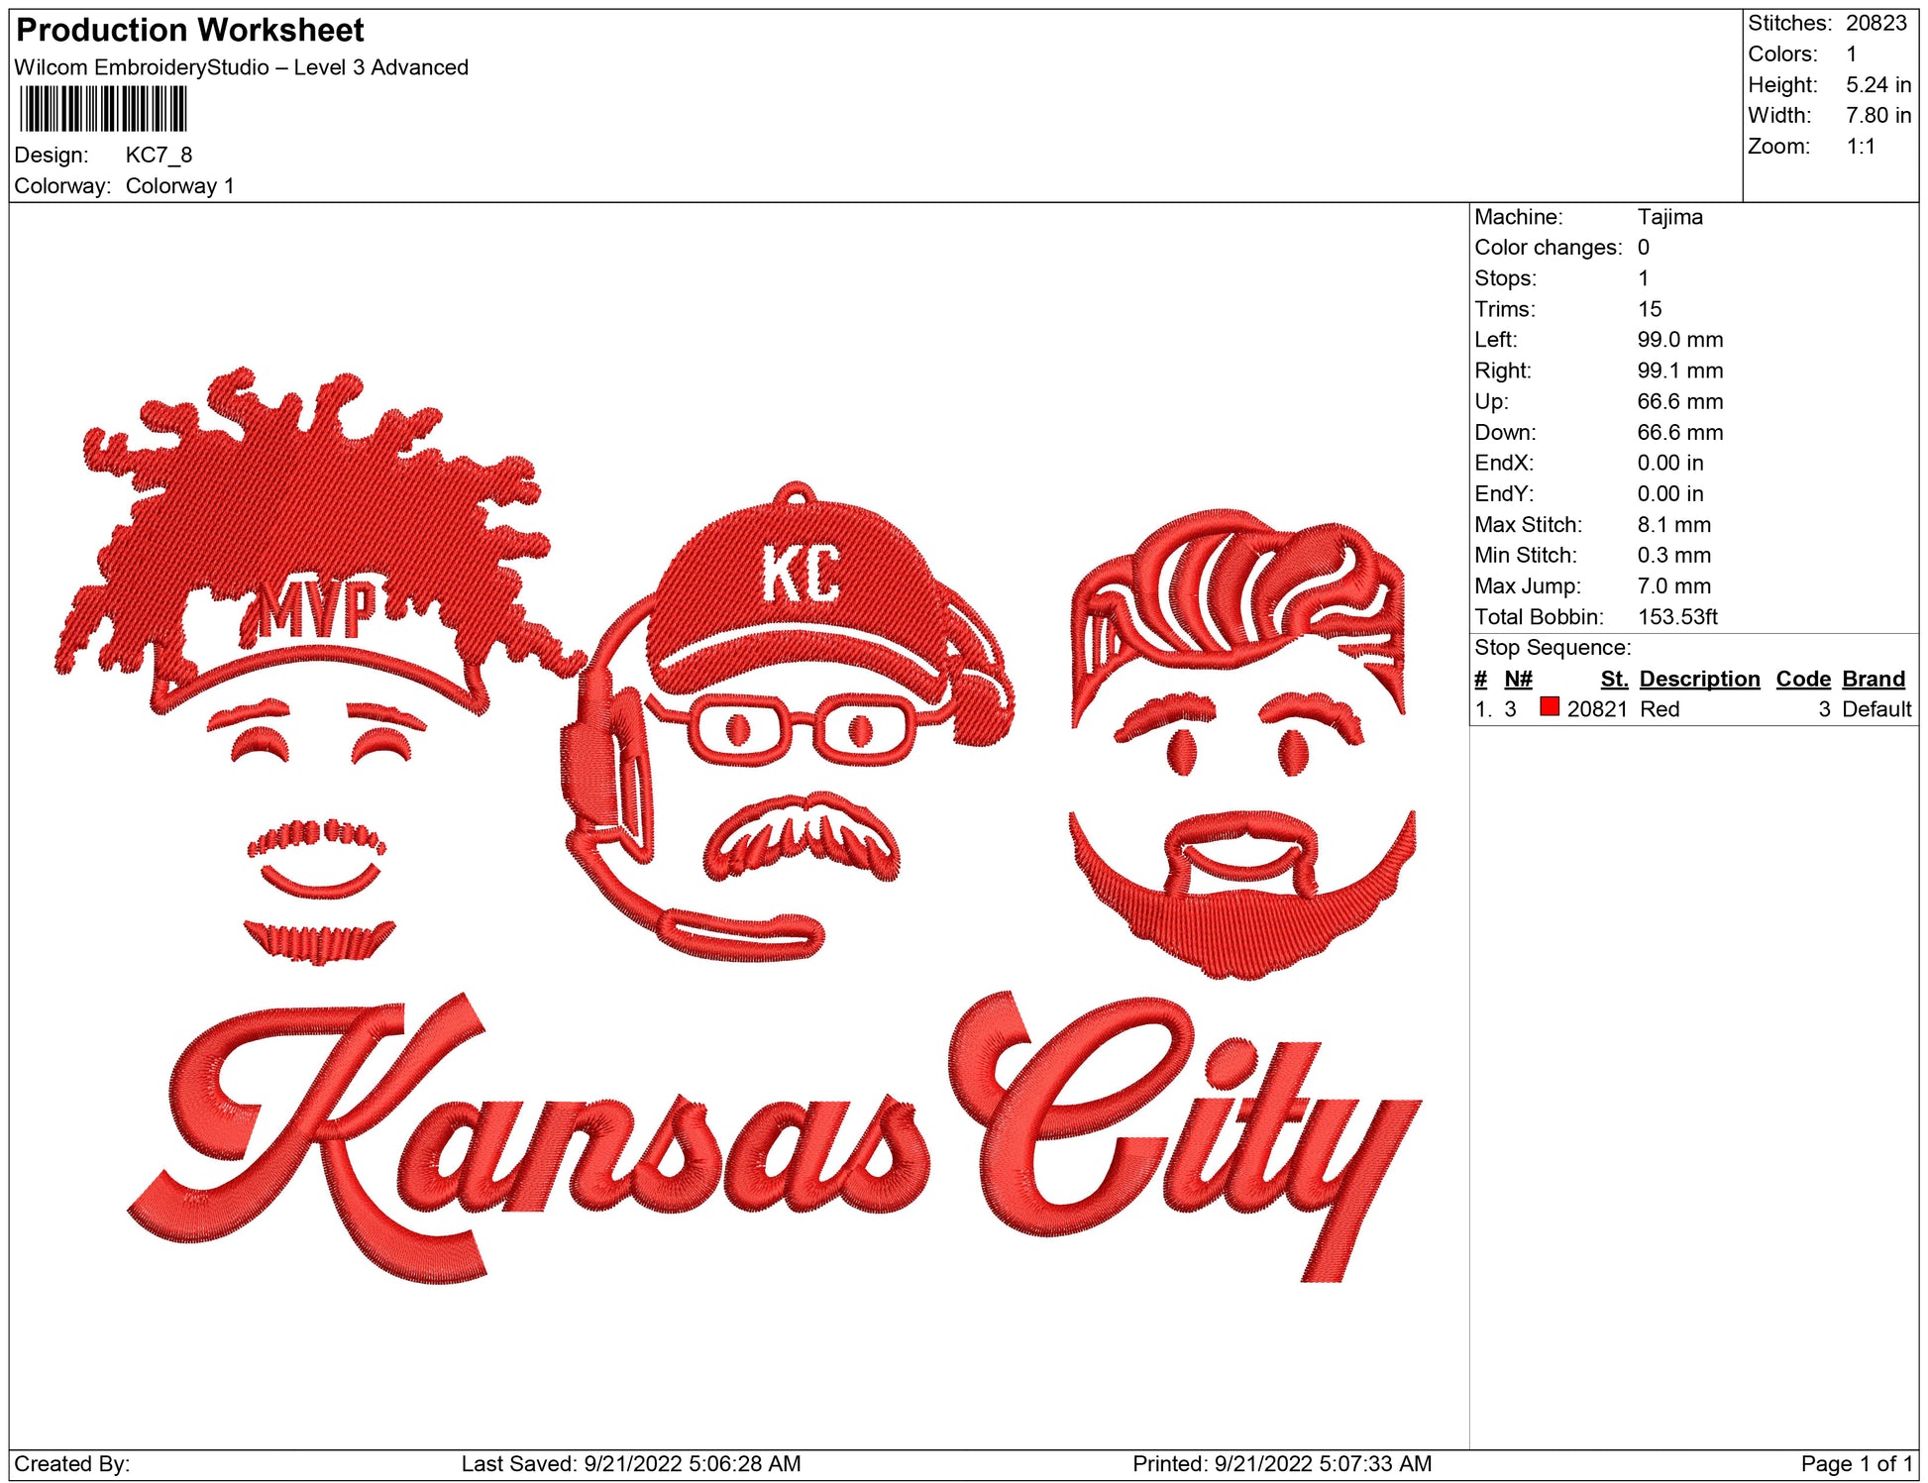Screen dimensions: 1928x1483
Task: Click the Brand column header
Action: (1873, 679)
